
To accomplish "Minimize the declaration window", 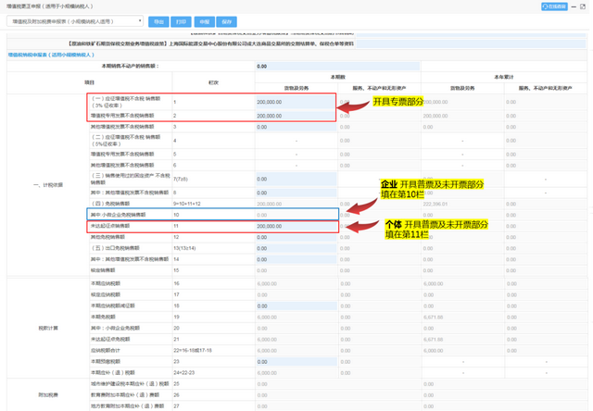I will pyautogui.click(x=574, y=6).
